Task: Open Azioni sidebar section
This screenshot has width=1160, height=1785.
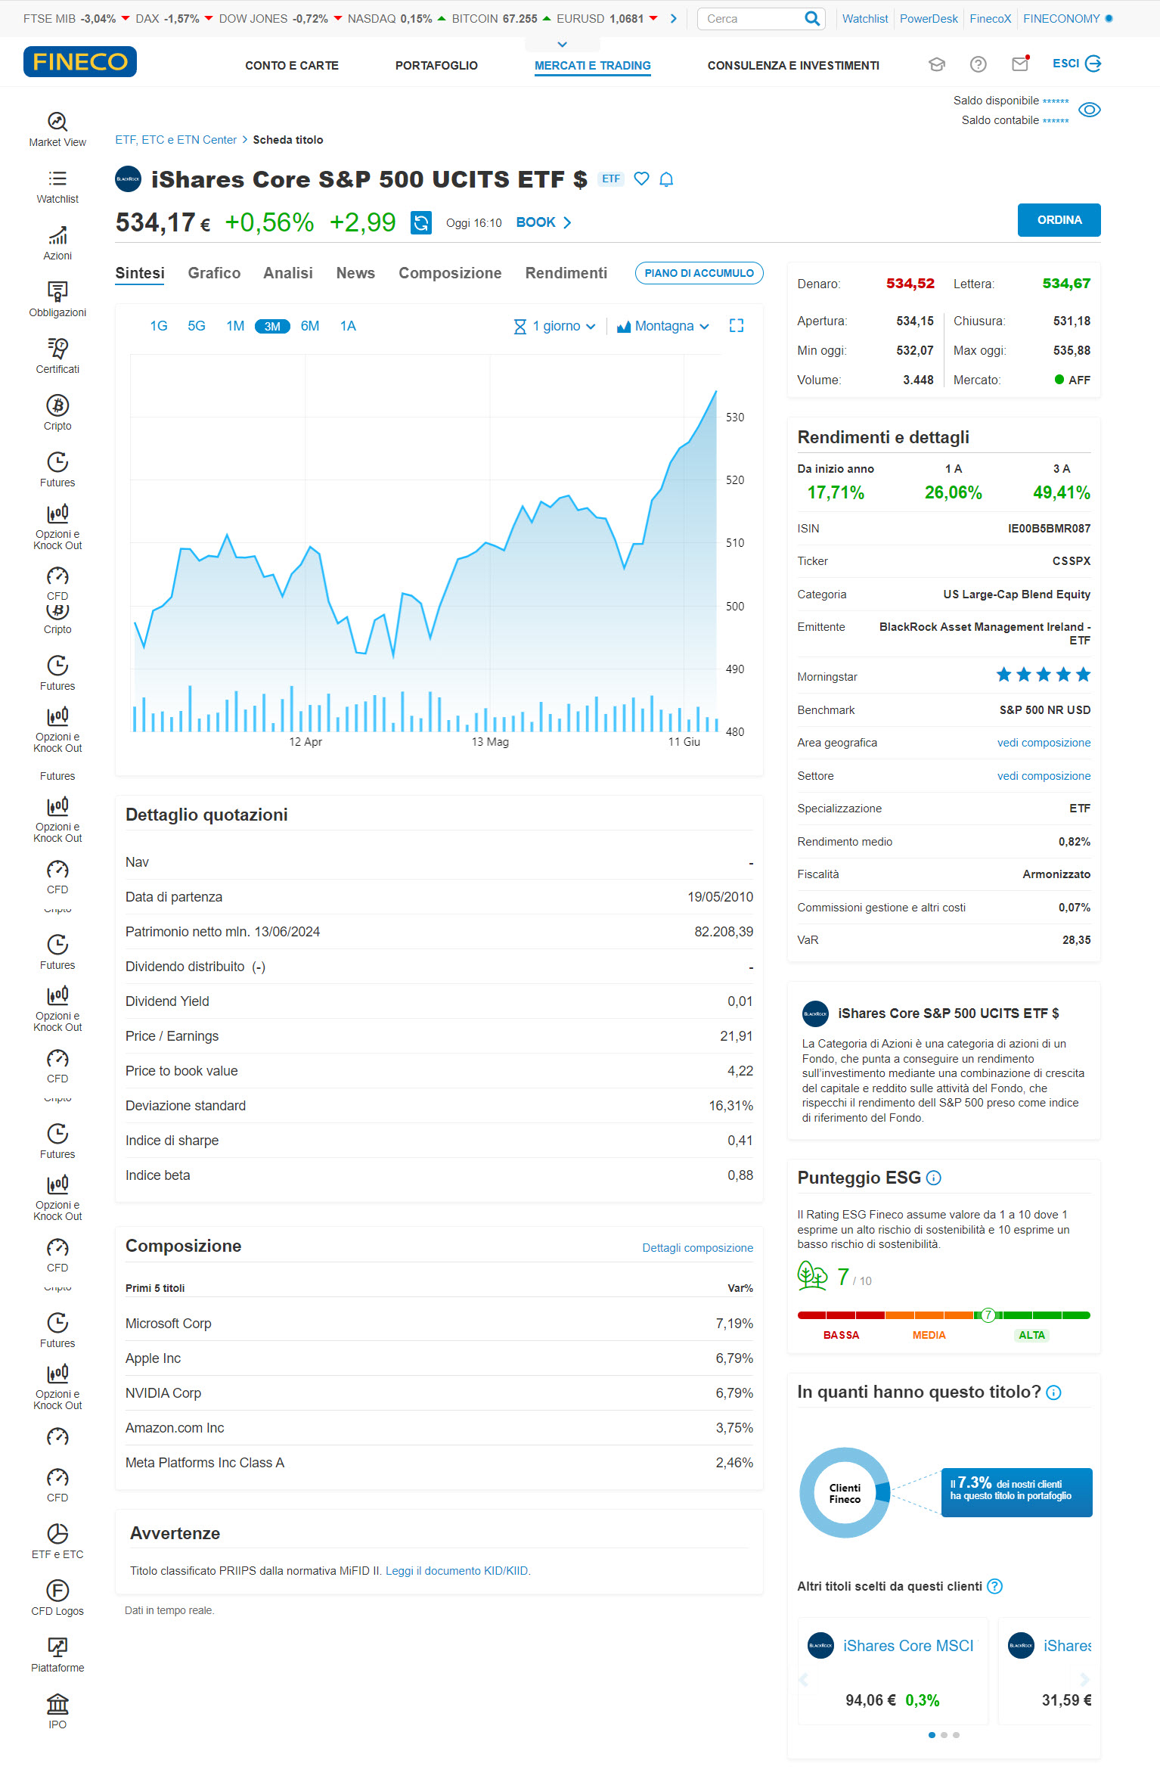Action: [x=57, y=243]
